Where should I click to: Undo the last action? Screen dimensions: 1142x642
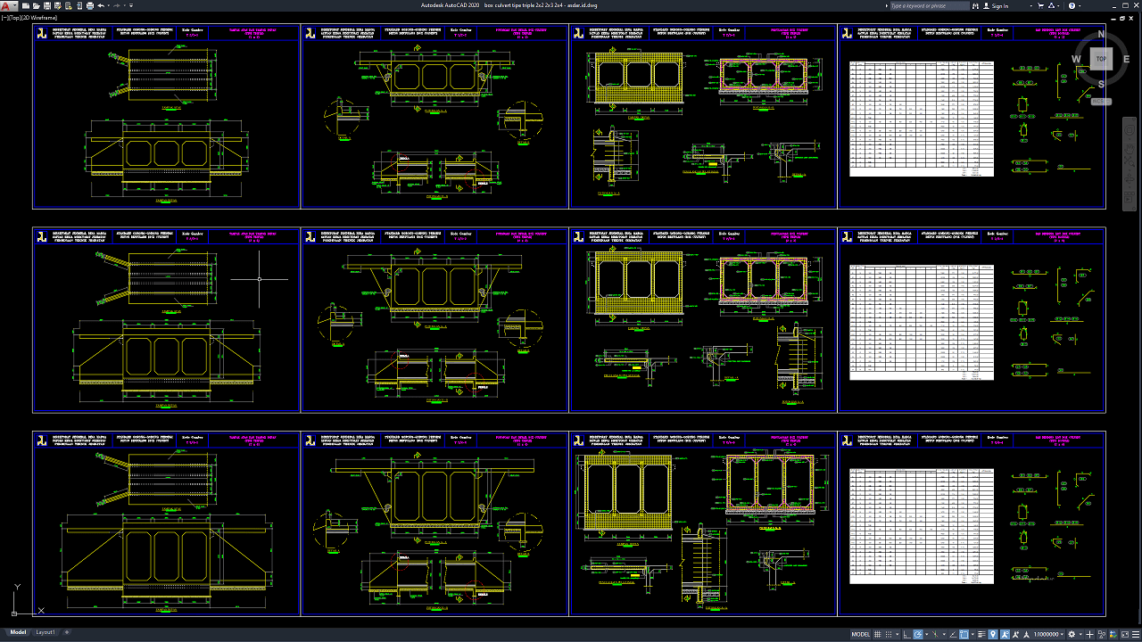[101, 5]
